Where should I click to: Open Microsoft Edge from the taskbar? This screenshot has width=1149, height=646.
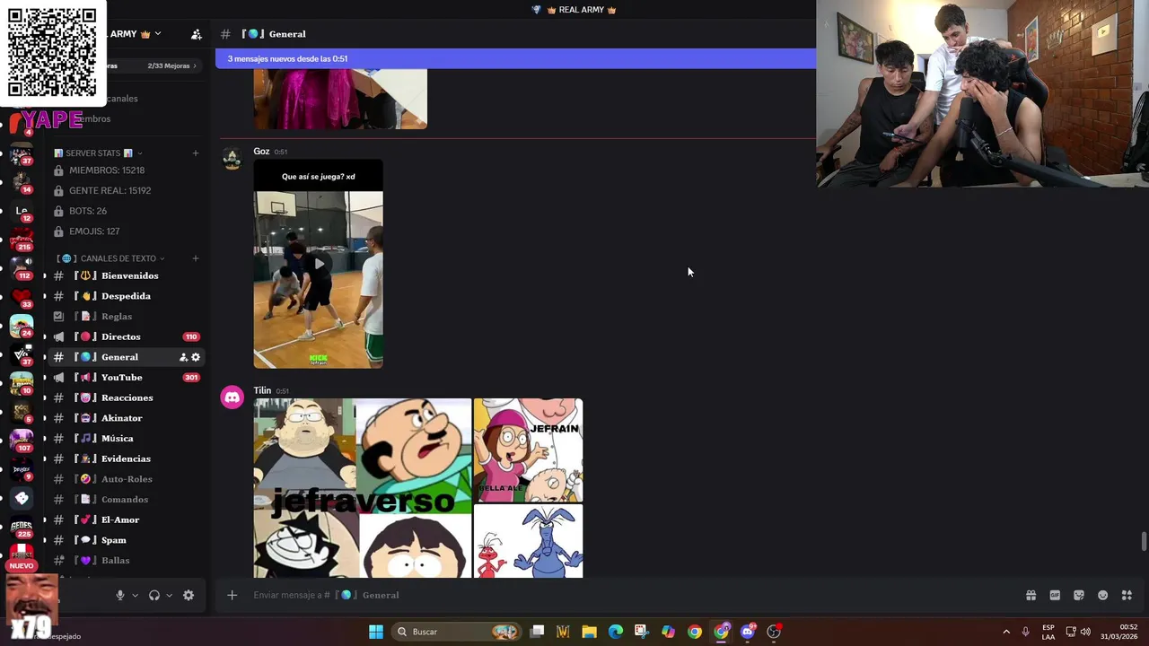coord(616,632)
